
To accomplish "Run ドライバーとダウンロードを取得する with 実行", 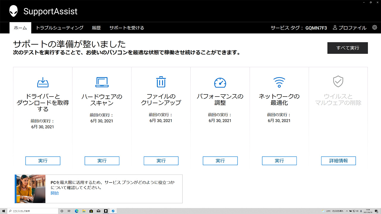I will (x=43, y=161).
